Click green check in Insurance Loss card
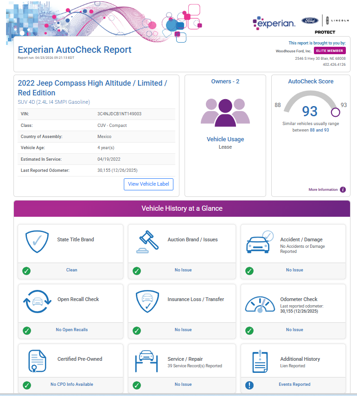Viewport: 357px width, 396px height. pyautogui.click(x=137, y=331)
